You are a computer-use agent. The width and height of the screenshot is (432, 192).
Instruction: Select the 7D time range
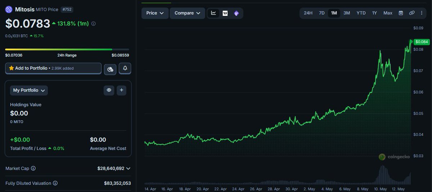(322, 13)
